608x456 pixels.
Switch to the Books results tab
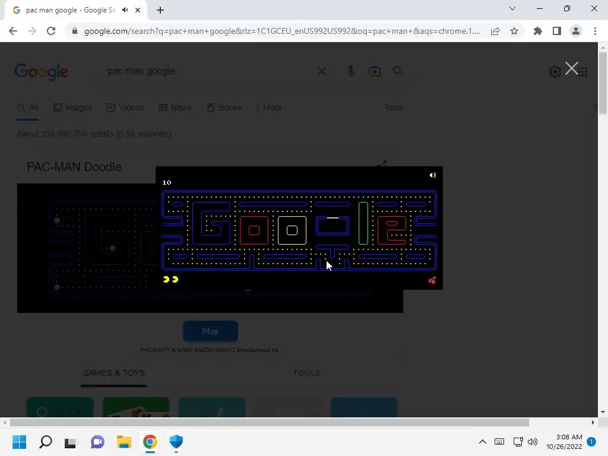(224, 107)
